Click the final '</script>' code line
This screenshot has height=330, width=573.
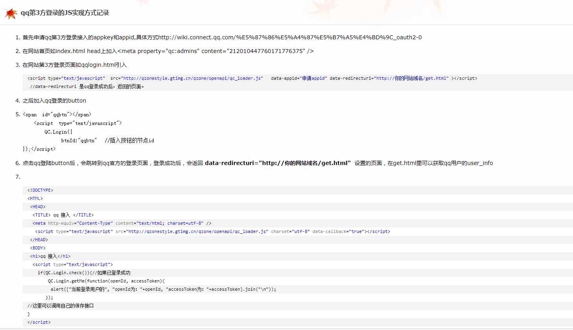pyautogui.click(x=39, y=322)
